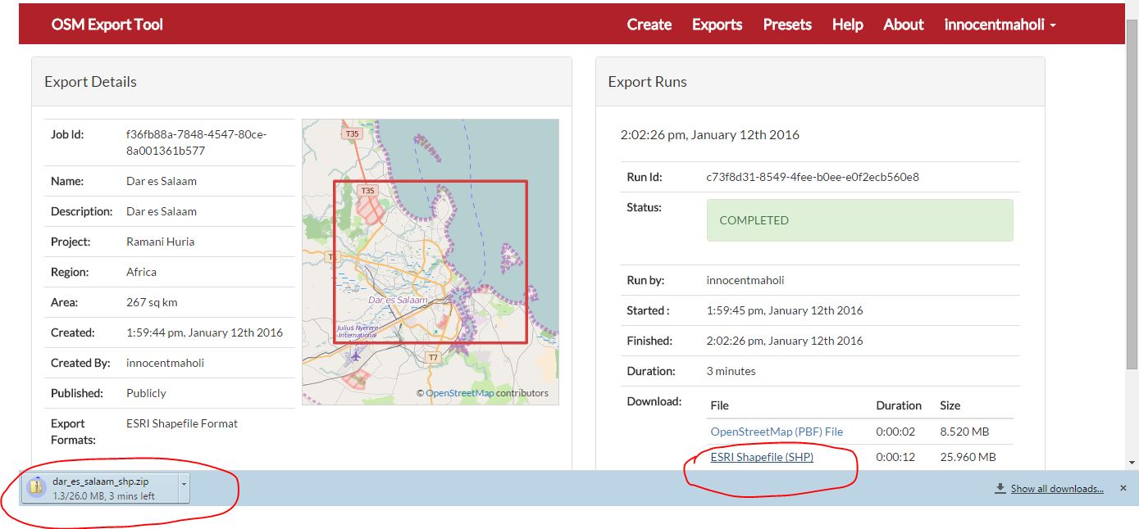Click the page scrollbar down arrow

coord(1132,462)
